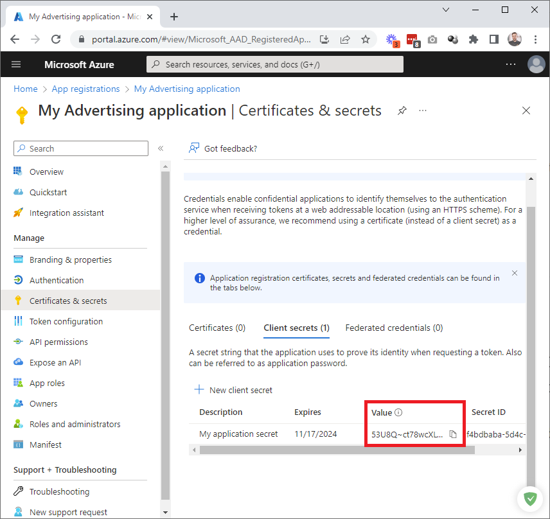Screen dimensions: 550x519
Task: Dismiss the blue information banner
Action: [514, 273]
